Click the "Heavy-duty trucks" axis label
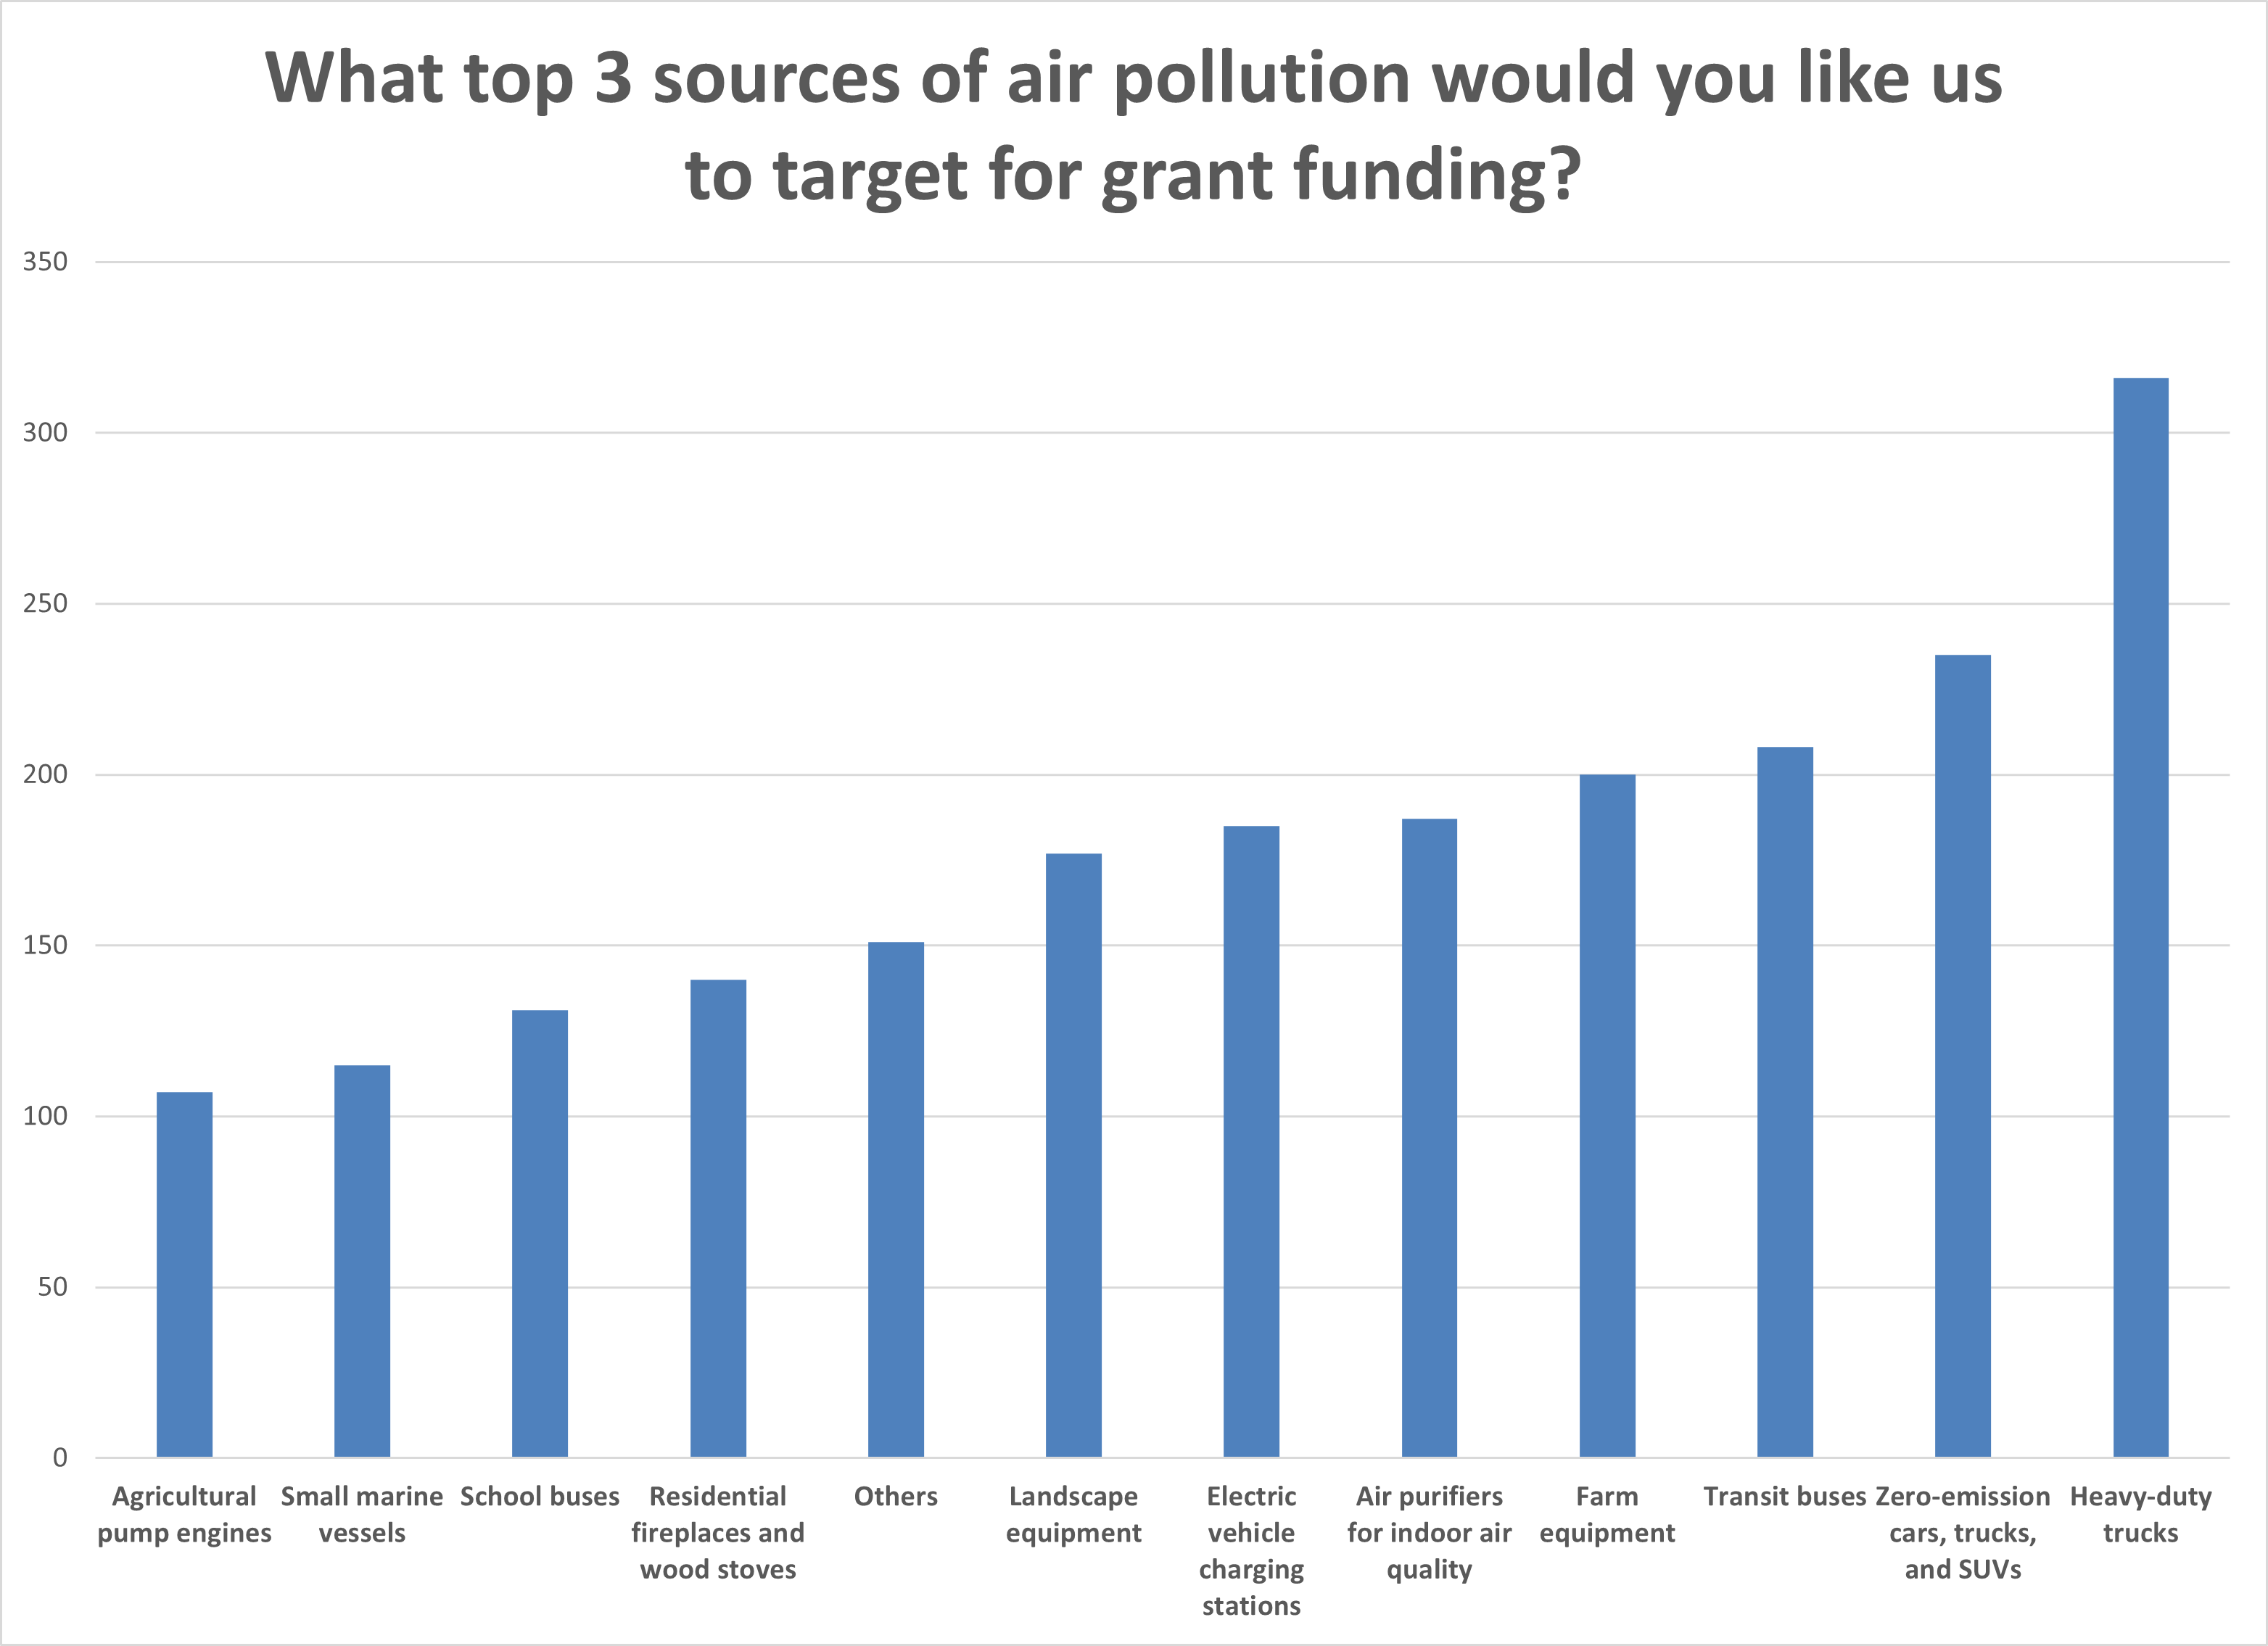Viewport: 2268px width, 1646px height. pos(2140,1514)
